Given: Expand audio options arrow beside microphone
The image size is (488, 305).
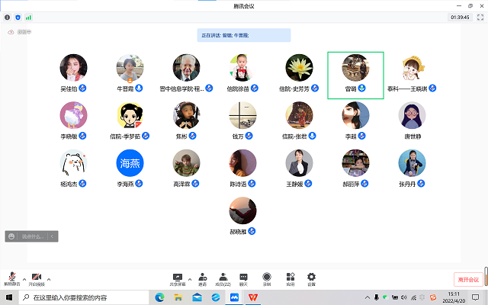Looking at the screenshot, I should tap(24, 279).
